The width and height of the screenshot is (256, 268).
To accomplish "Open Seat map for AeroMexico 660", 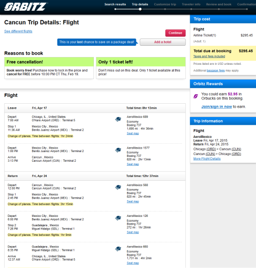I will click(x=133, y=263).
